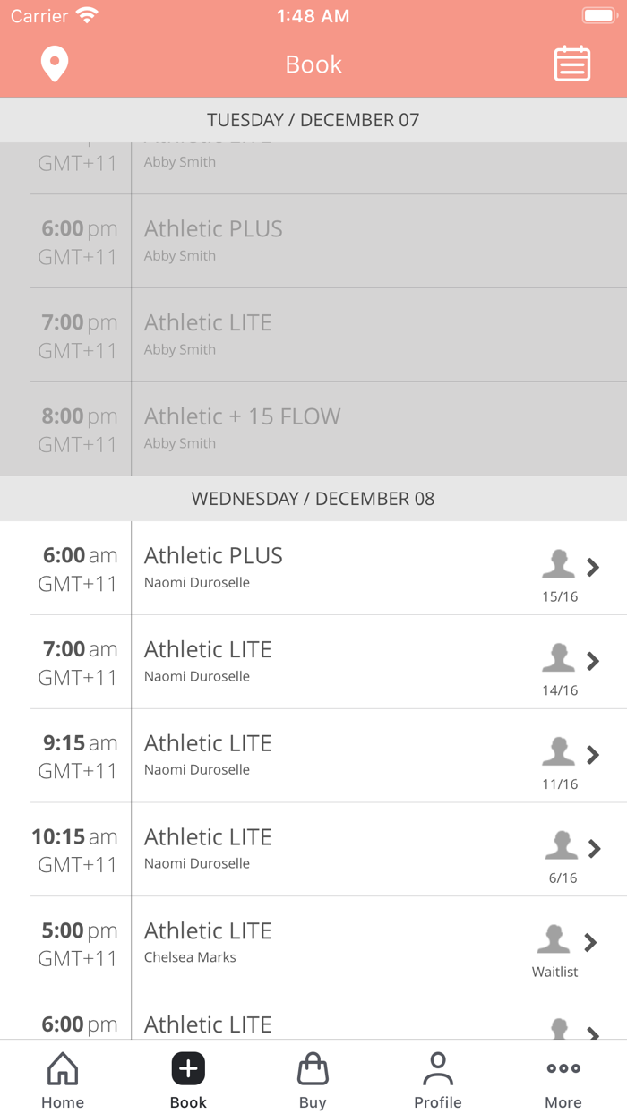Tap attendee icon showing 14/16 spots
The image size is (627, 1114).
click(558, 658)
